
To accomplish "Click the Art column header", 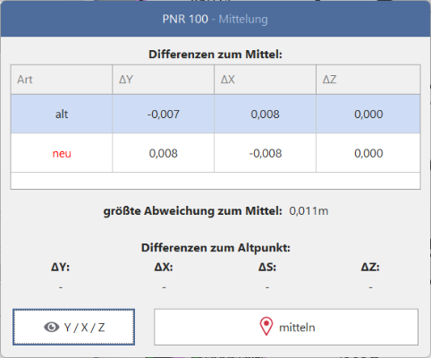I will coord(62,80).
